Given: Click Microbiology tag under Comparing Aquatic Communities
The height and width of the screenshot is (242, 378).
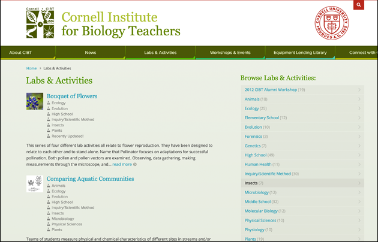Looking at the screenshot, I should pos(62,219).
